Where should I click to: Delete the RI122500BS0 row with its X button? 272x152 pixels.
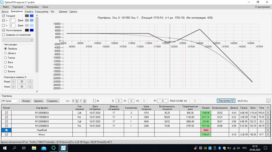pos(268,126)
